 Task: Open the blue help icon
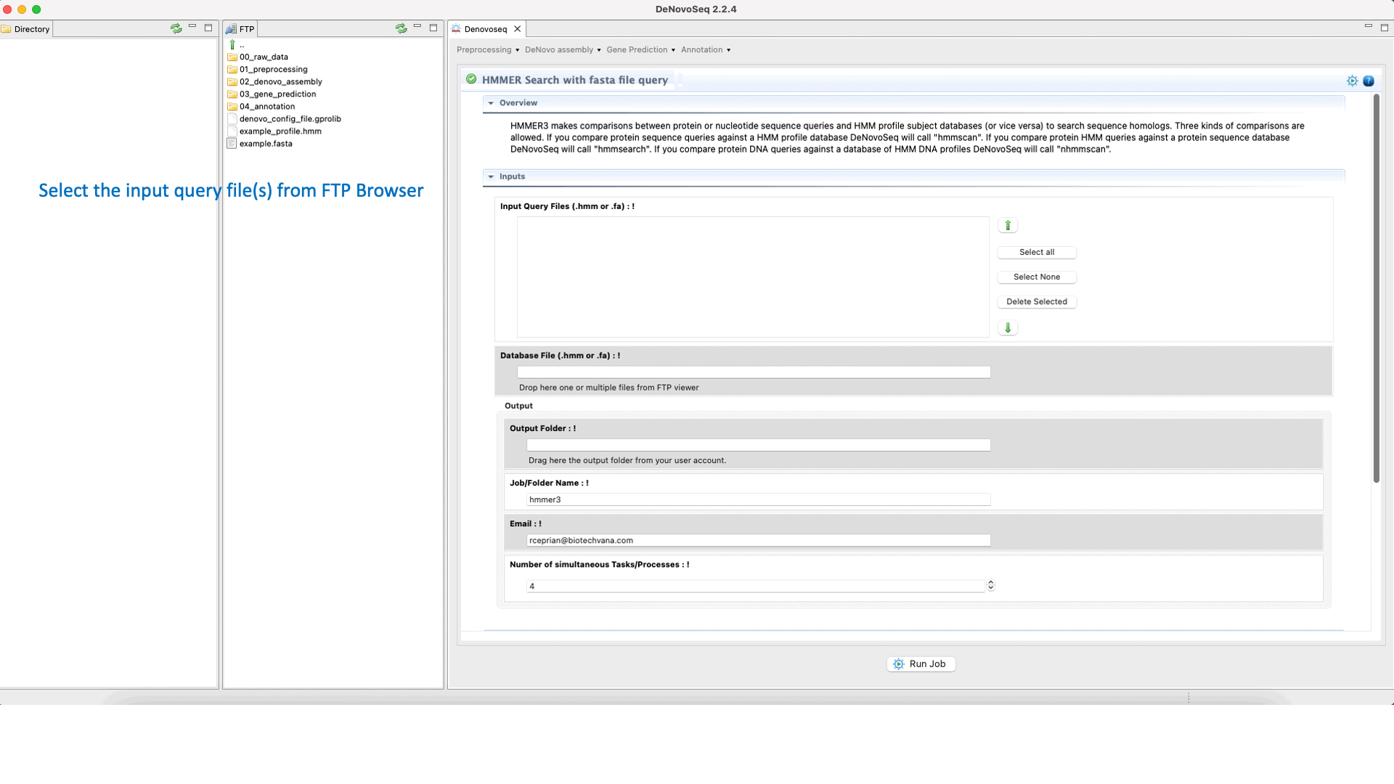pyautogui.click(x=1369, y=81)
